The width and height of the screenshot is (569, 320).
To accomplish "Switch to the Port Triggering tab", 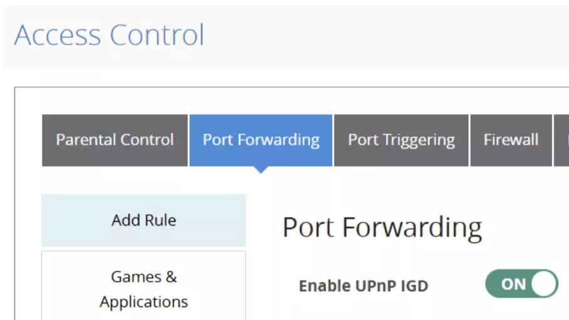I will tap(401, 140).
